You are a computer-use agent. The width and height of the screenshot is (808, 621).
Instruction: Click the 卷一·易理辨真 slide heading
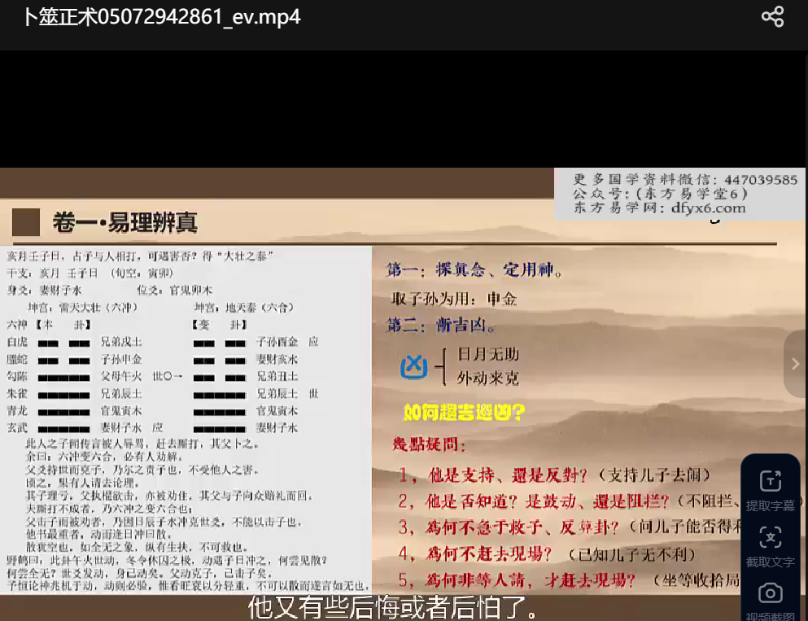tap(124, 221)
